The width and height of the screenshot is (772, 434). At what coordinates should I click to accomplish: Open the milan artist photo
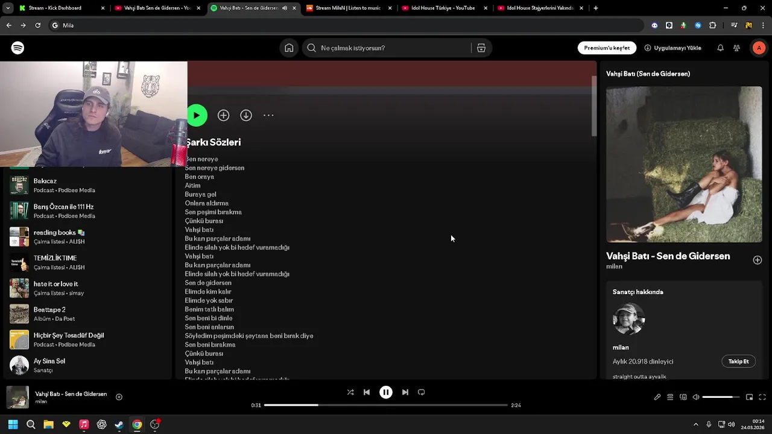[x=628, y=319]
